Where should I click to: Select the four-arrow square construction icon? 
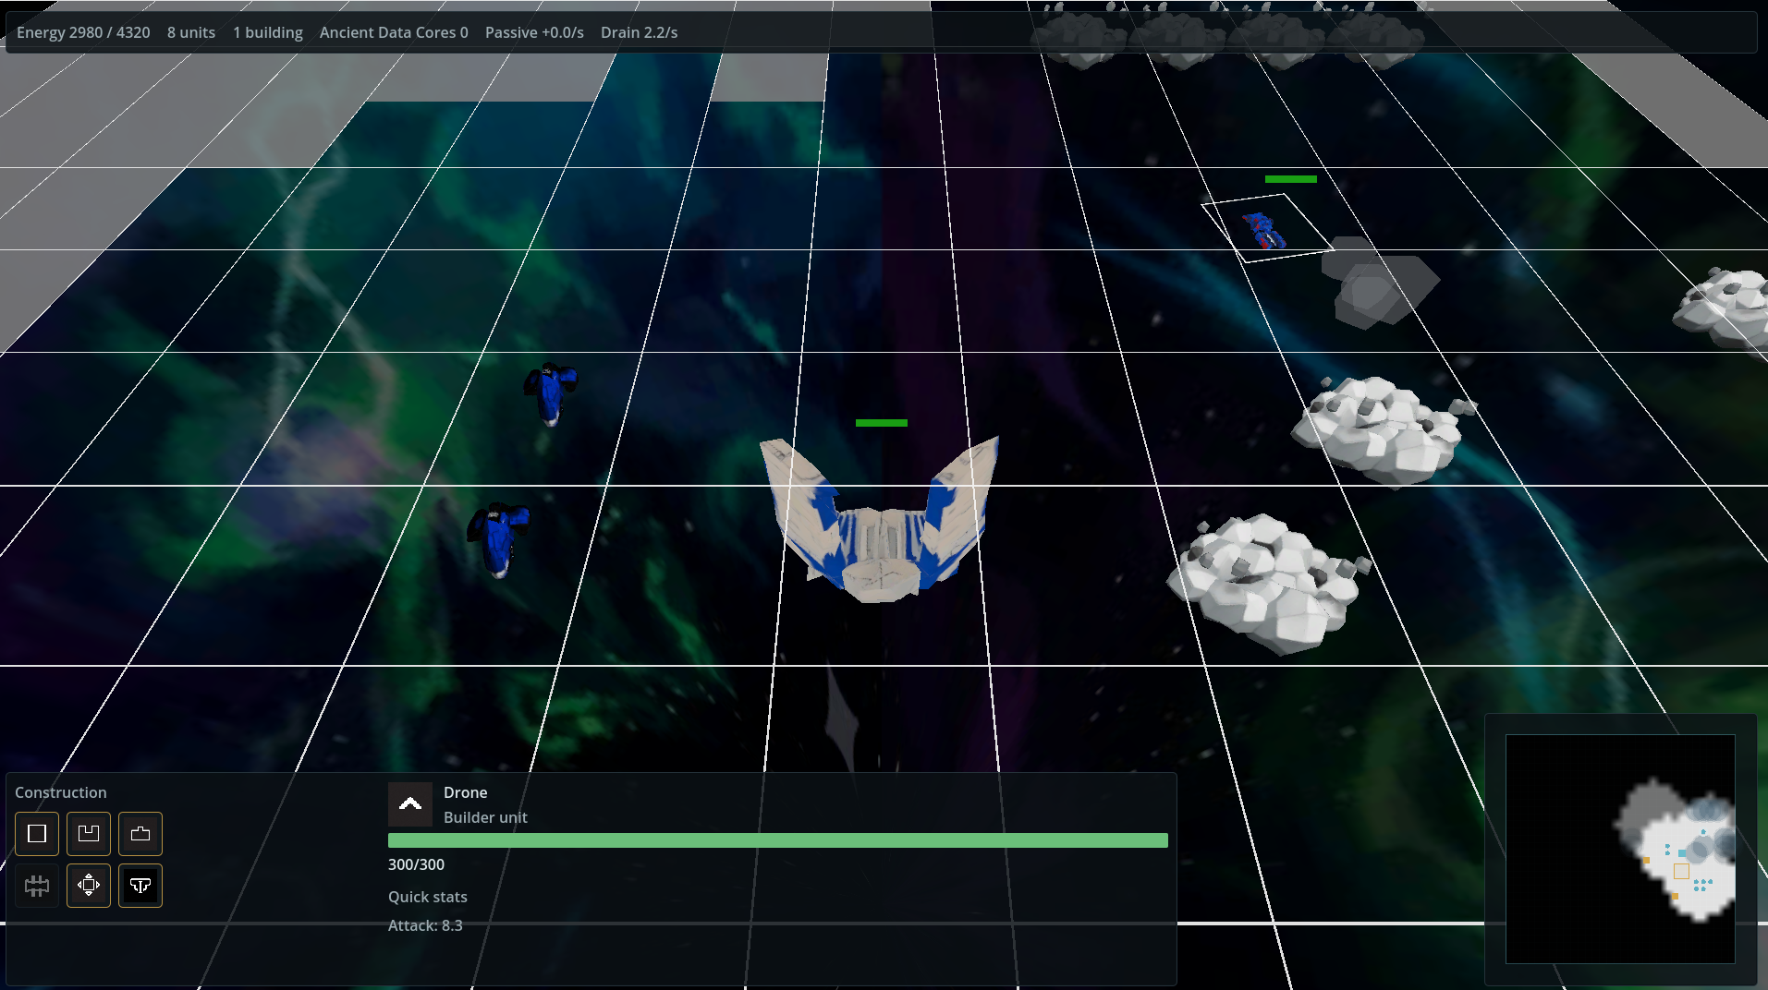click(89, 886)
